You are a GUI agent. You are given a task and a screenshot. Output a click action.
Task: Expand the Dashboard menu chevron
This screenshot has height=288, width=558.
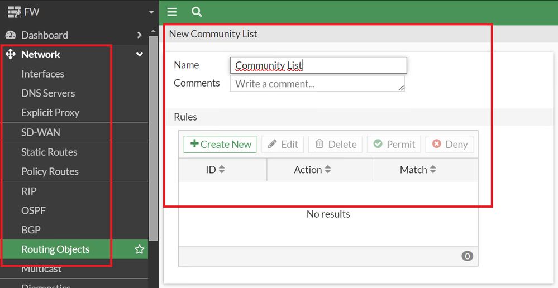[140, 35]
